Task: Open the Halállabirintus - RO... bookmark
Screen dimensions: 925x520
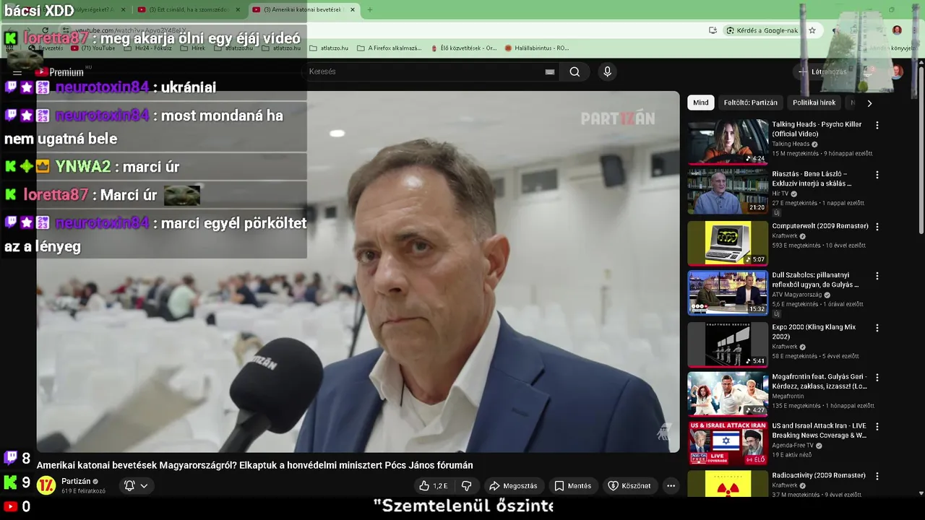Action: pos(537,48)
